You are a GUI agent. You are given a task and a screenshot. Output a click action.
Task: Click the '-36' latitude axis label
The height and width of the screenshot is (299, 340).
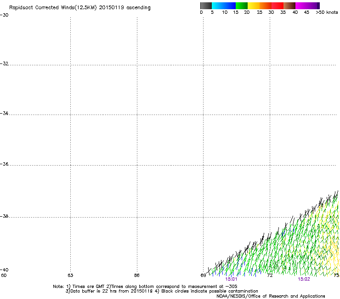(4, 164)
